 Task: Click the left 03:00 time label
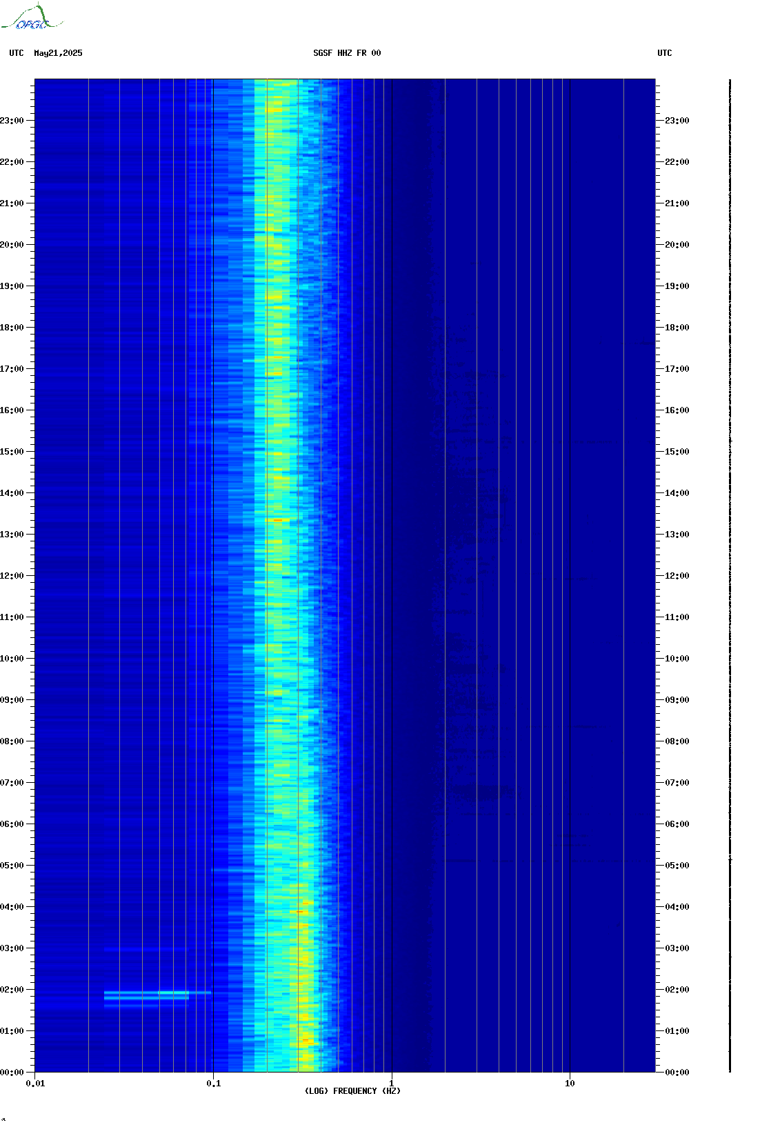12,948
